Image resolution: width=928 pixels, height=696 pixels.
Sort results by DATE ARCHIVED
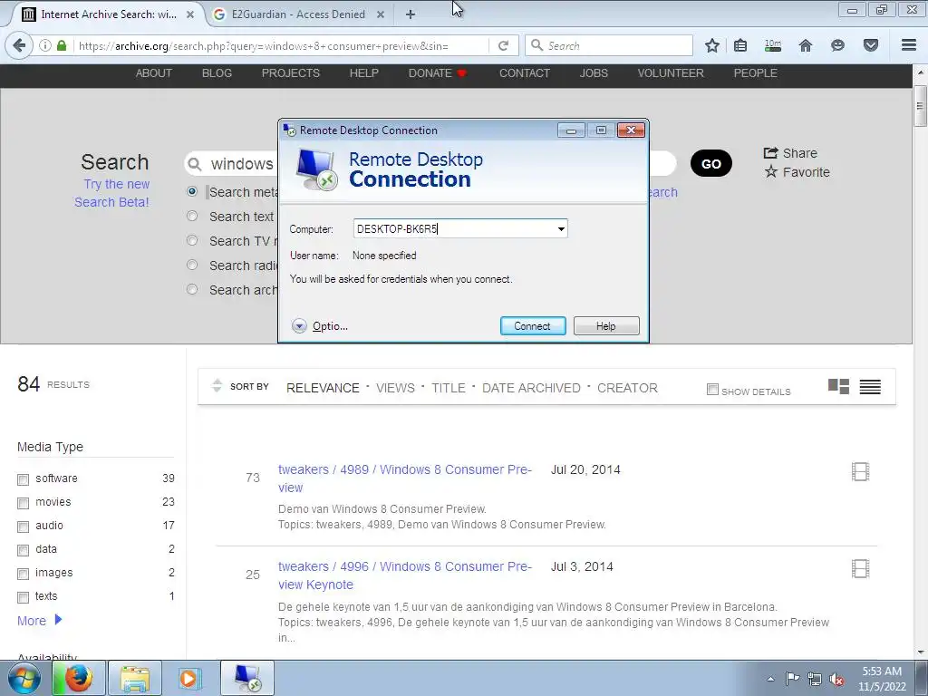tap(531, 388)
